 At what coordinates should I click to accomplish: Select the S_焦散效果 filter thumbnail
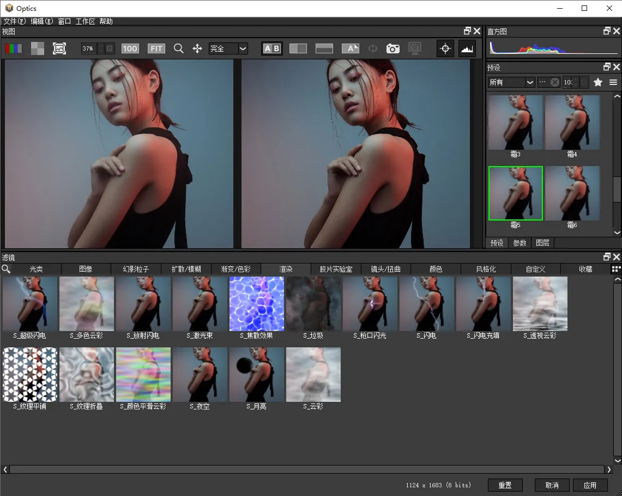257,304
